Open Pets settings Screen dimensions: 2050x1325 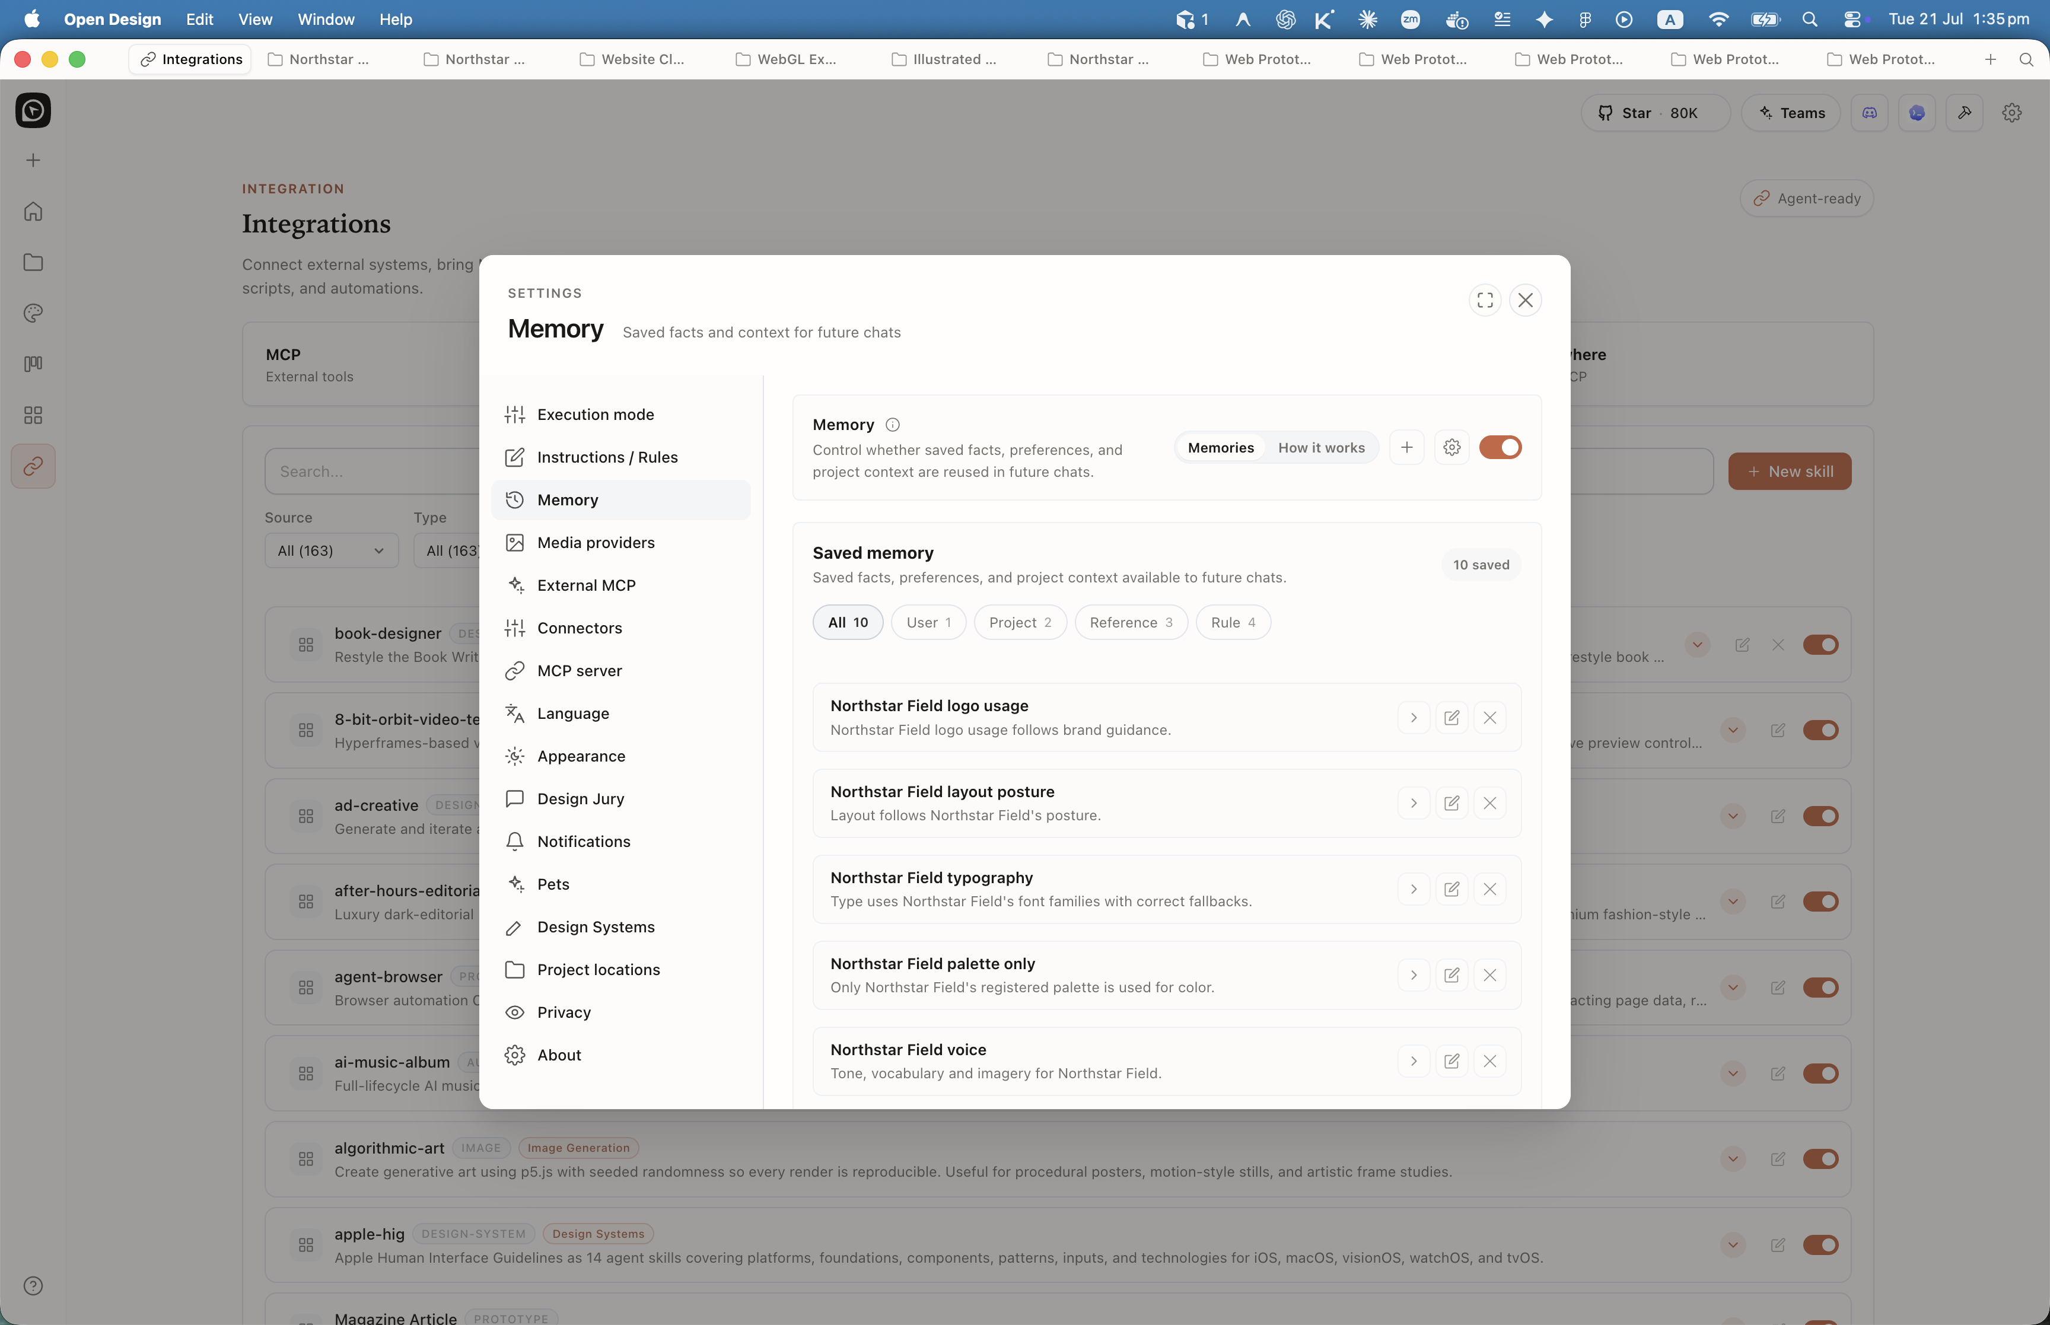(x=620, y=884)
